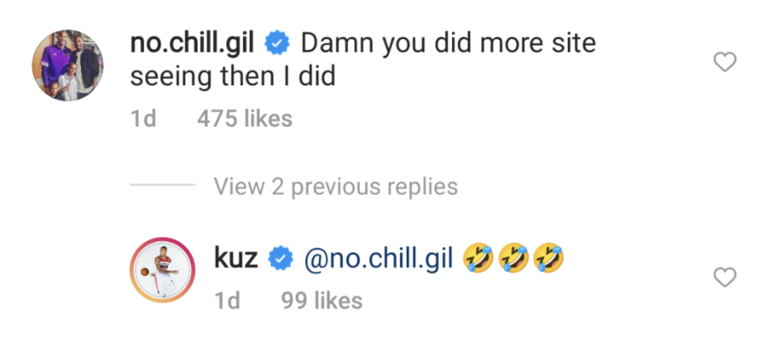Viewport: 781px width, 345px height.
Task: Expand View 2 previous replies
Action: 336,186
